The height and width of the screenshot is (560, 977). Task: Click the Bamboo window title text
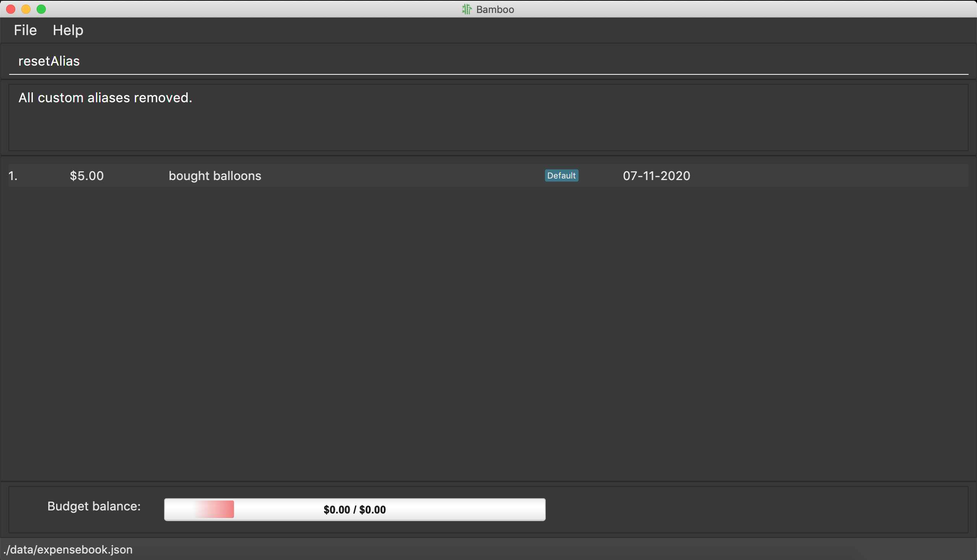(x=495, y=9)
